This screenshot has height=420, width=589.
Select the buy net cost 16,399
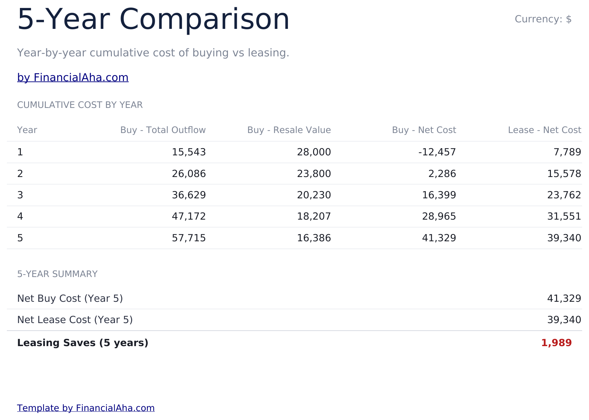pos(439,195)
